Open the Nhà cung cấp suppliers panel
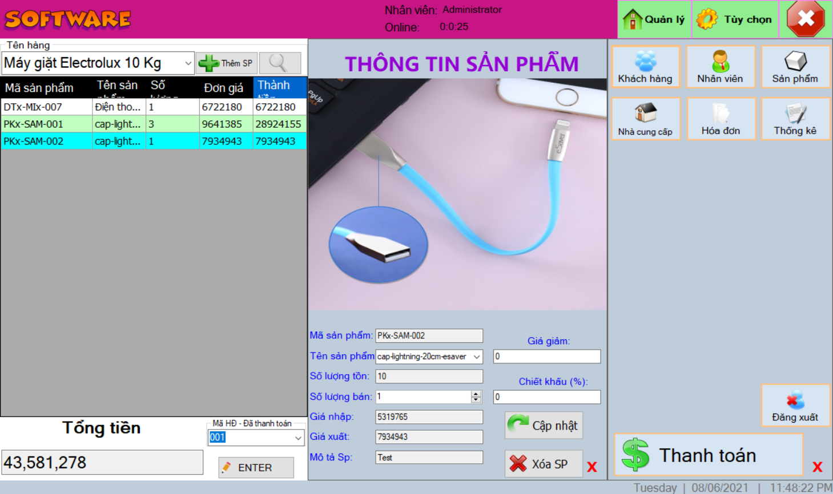 pyautogui.click(x=645, y=119)
